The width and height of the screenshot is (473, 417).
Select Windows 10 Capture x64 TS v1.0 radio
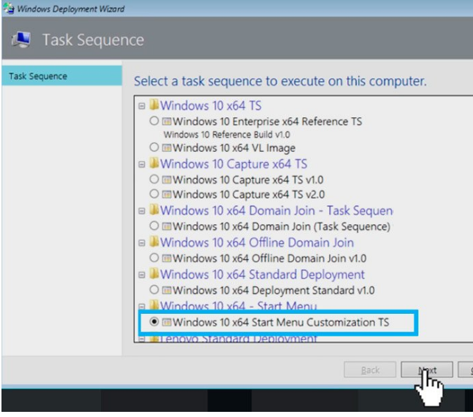tap(154, 179)
